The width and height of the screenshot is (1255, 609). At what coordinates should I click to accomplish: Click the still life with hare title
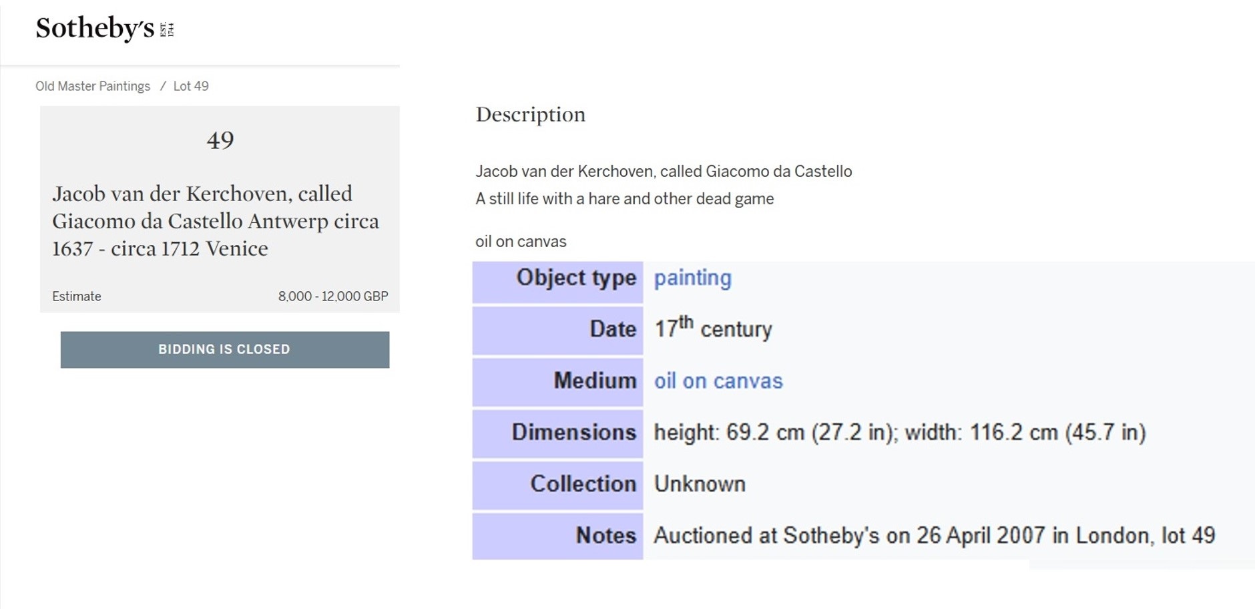click(624, 199)
